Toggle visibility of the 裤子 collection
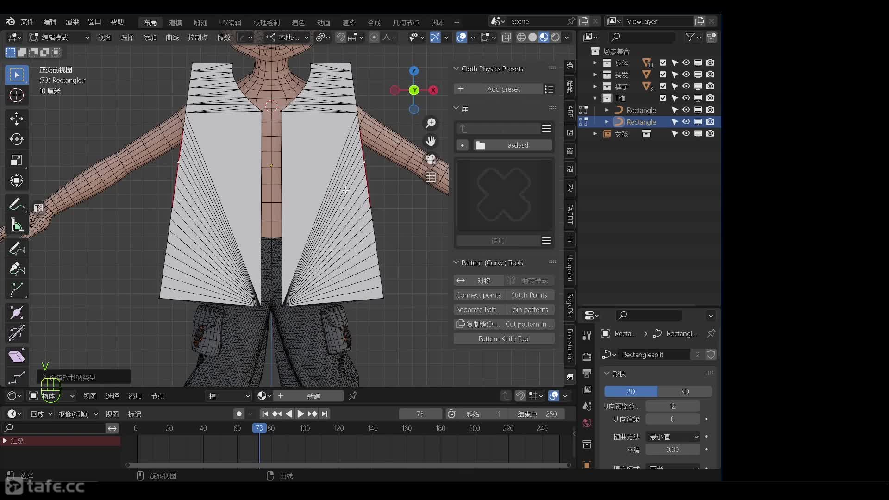 pyautogui.click(x=686, y=86)
